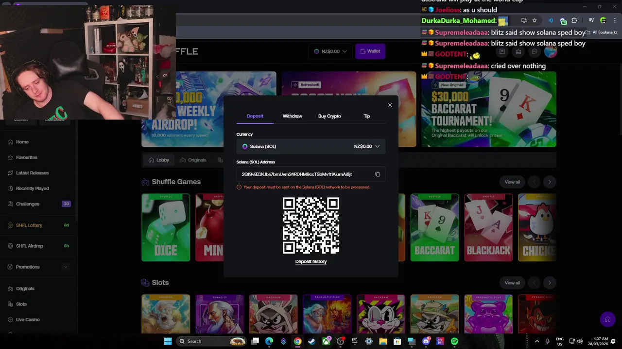This screenshot has width=622, height=349.
Task: Select the Deposit tab
Action: click(255, 116)
